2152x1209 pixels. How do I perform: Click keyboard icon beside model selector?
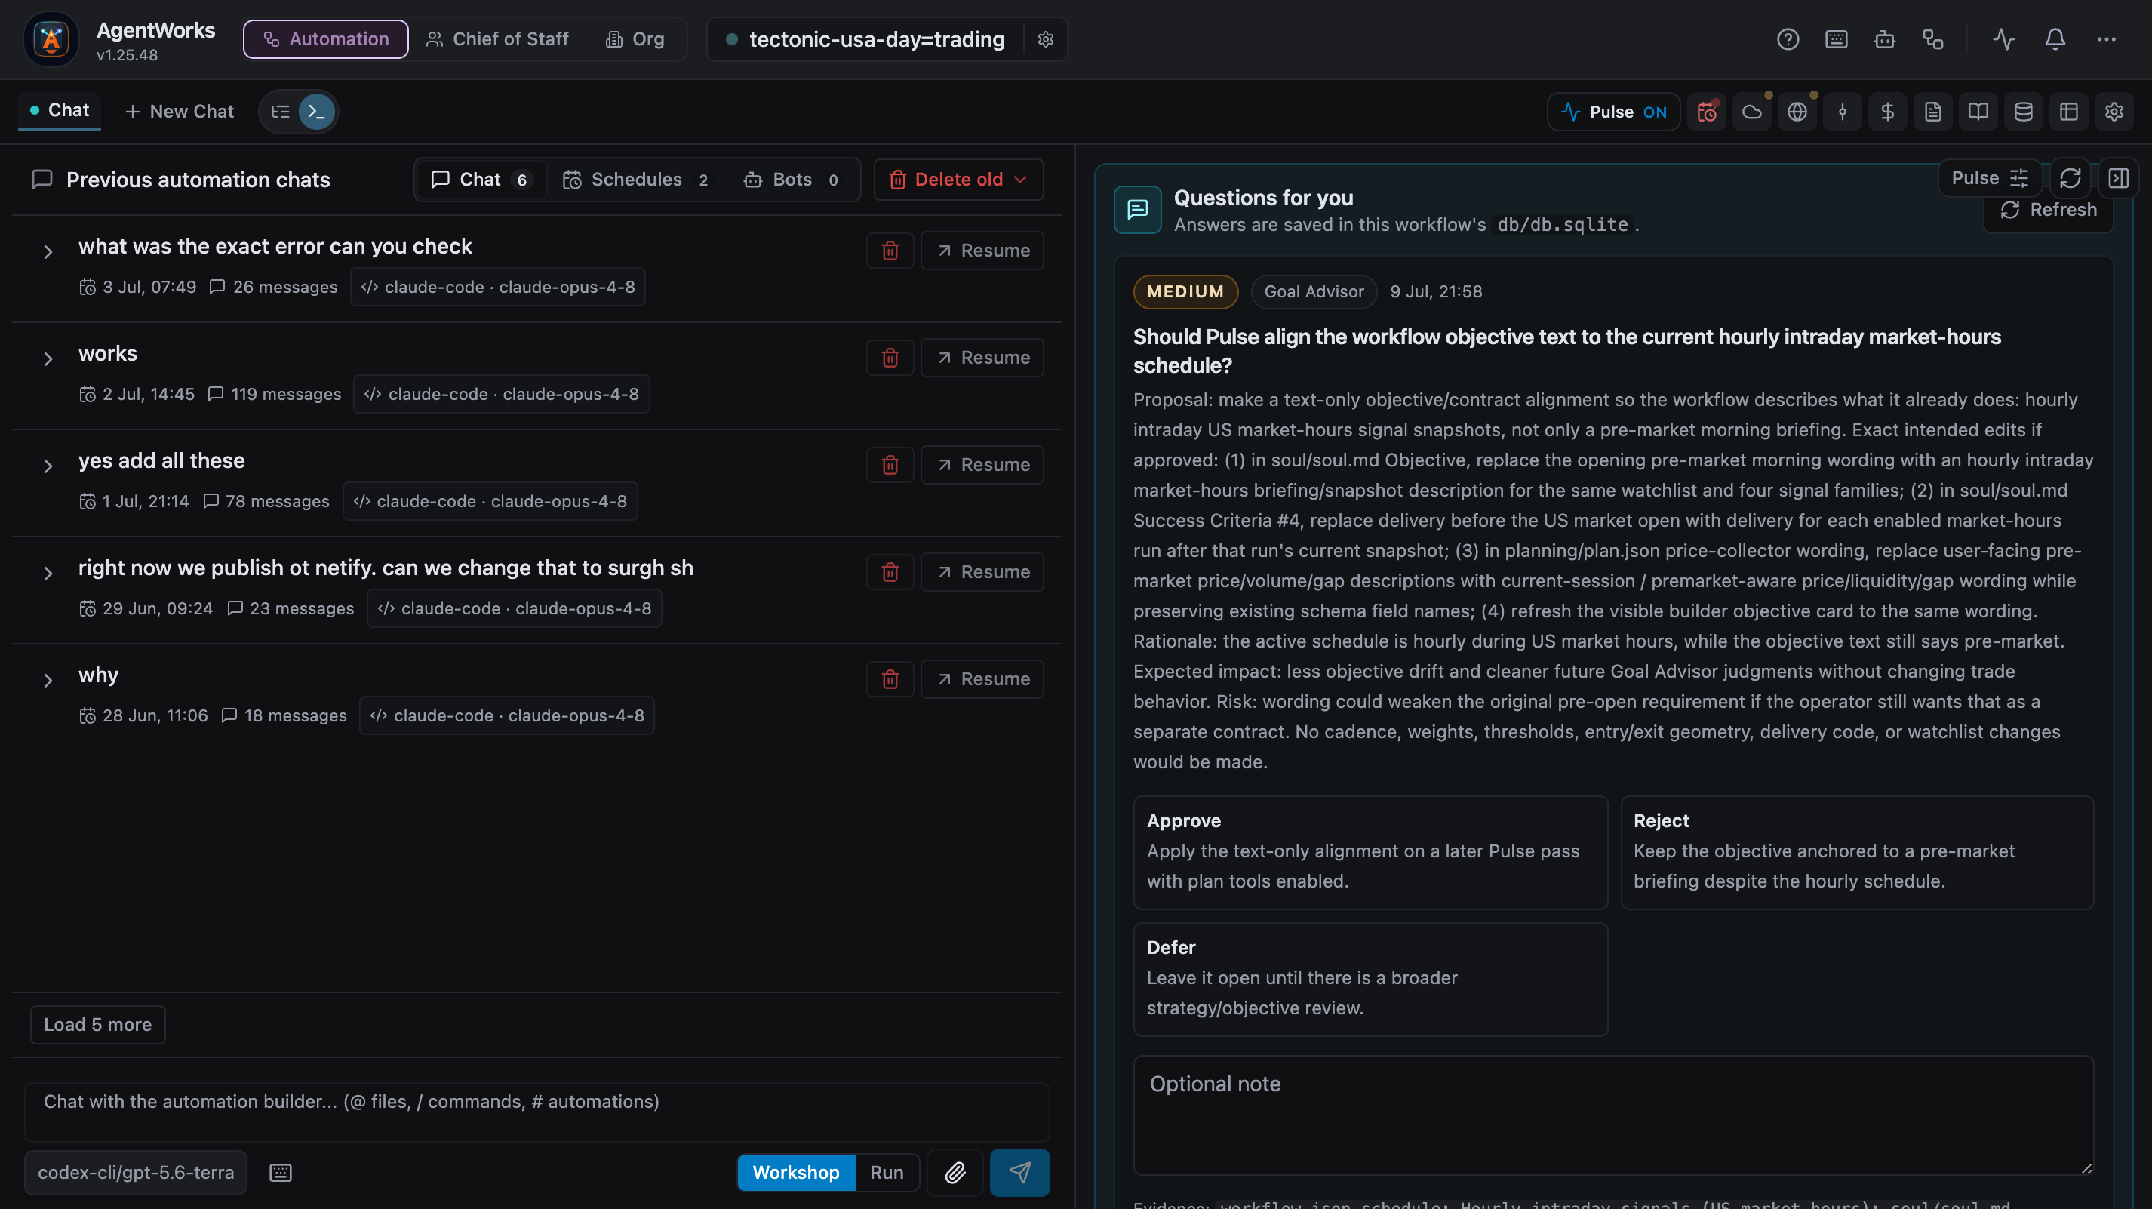[281, 1172]
